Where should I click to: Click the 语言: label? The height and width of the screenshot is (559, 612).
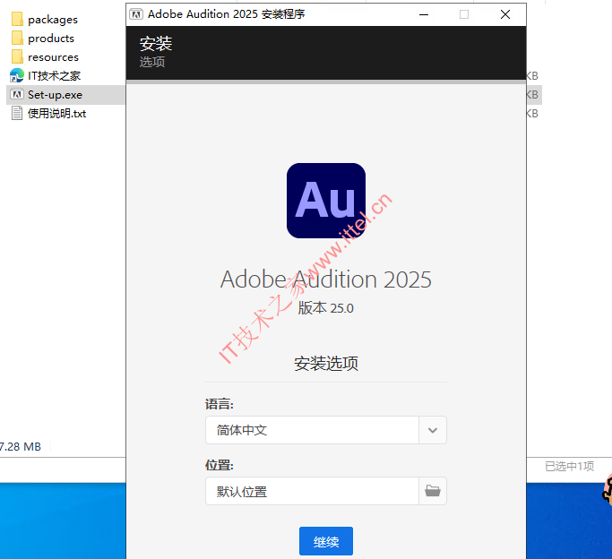(x=220, y=404)
